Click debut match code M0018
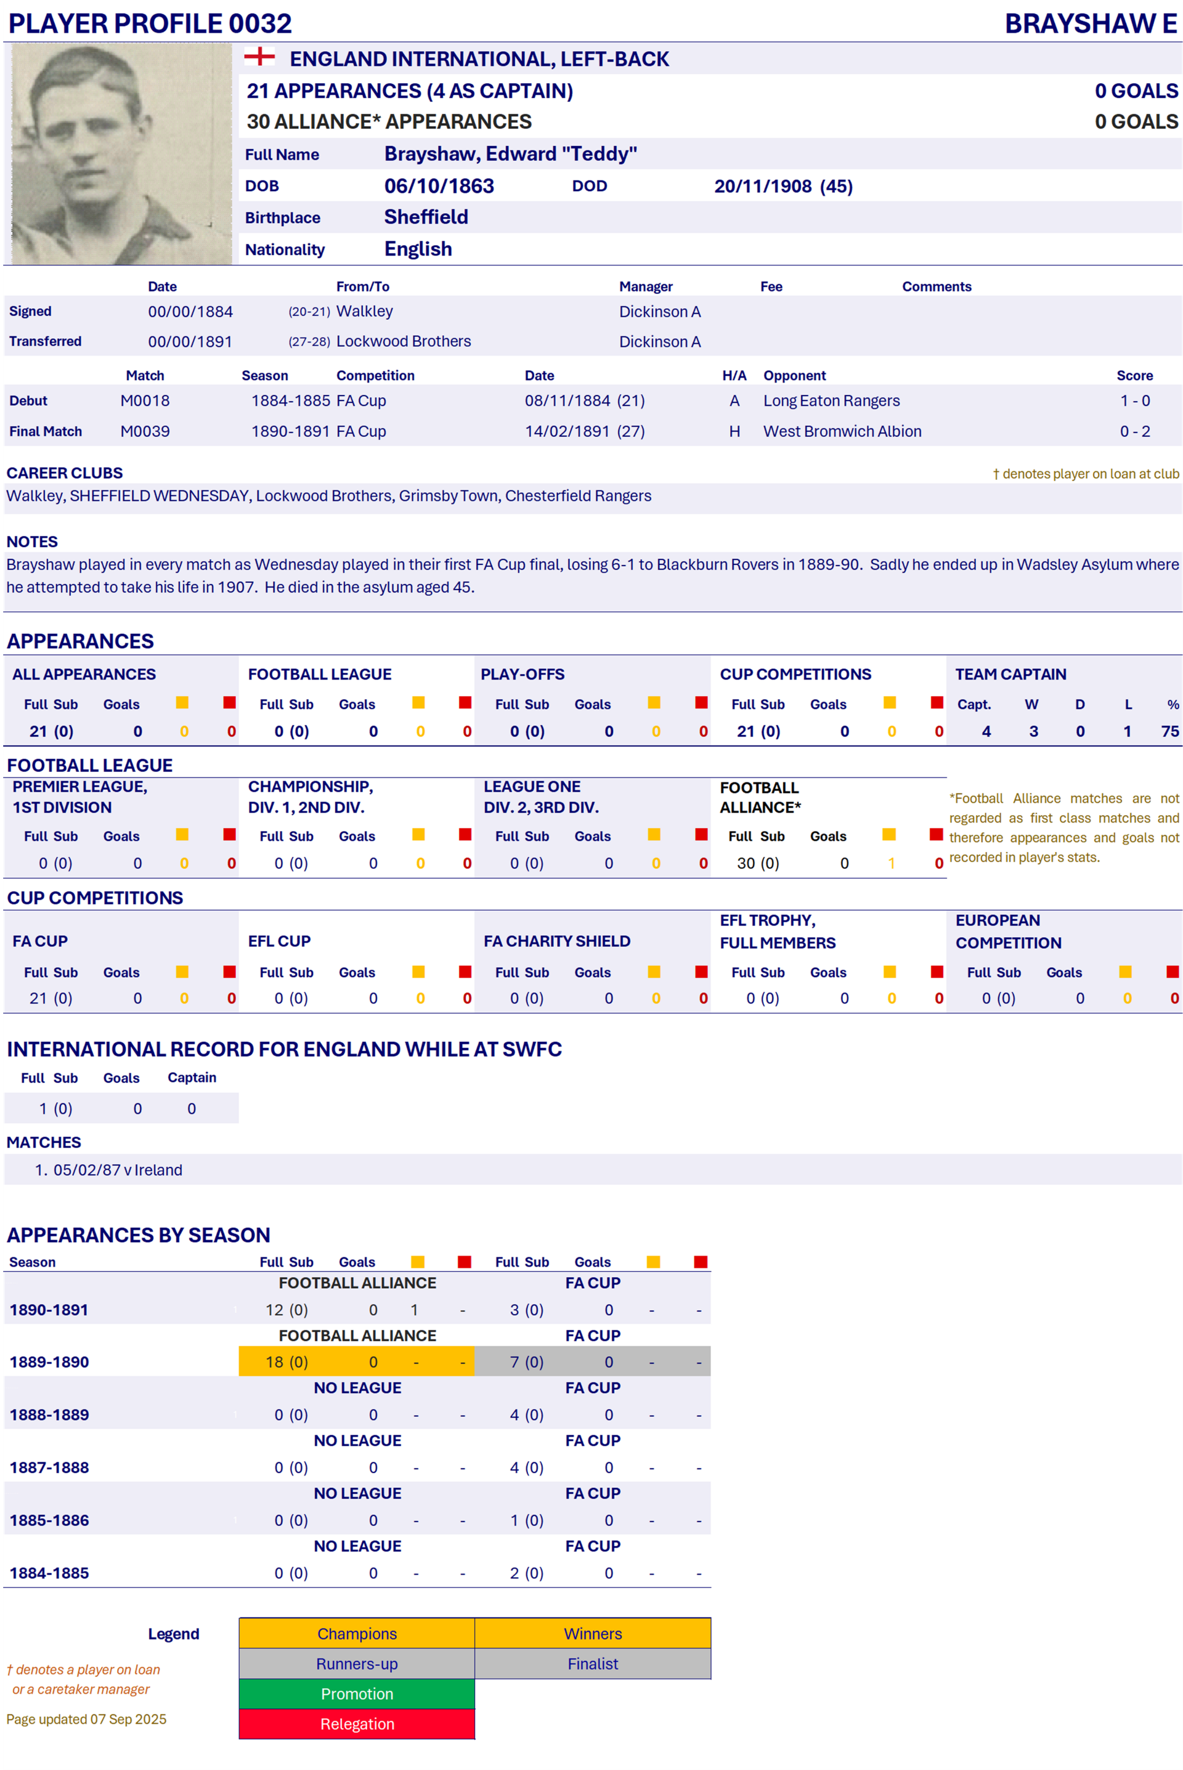The width and height of the screenshot is (1183, 1770). coord(145,401)
